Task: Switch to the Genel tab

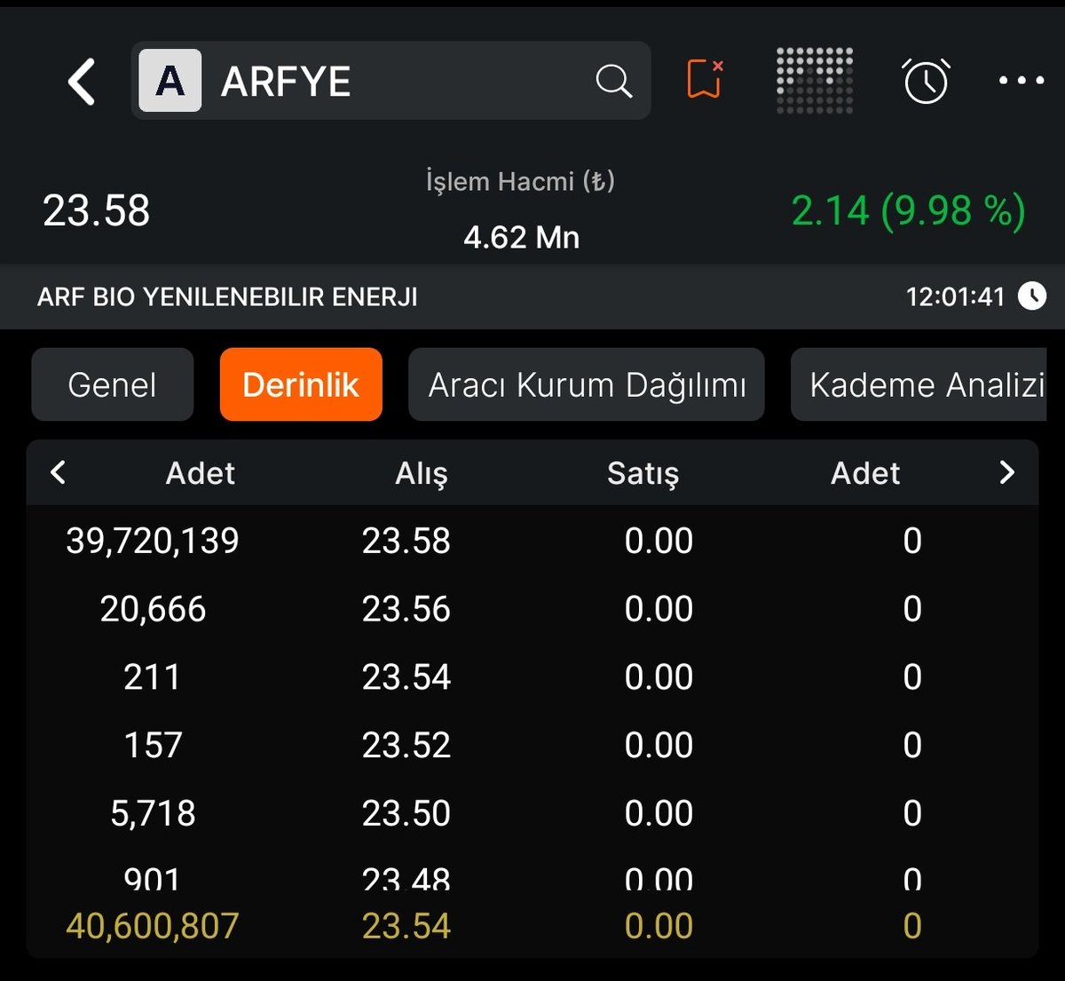Action: [112, 384]
